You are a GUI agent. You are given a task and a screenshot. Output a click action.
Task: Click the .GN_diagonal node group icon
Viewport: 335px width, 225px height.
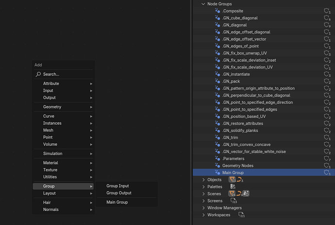coord(218,25)
